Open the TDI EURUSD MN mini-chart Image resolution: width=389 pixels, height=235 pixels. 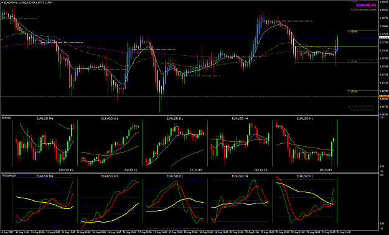coord(45,202)
